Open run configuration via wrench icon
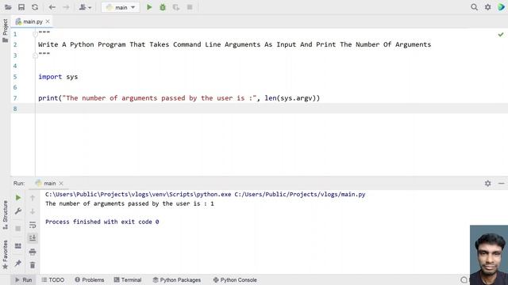The height and width of the screenshot is (285, 508). pyautogui.click(x=18, y=211)
